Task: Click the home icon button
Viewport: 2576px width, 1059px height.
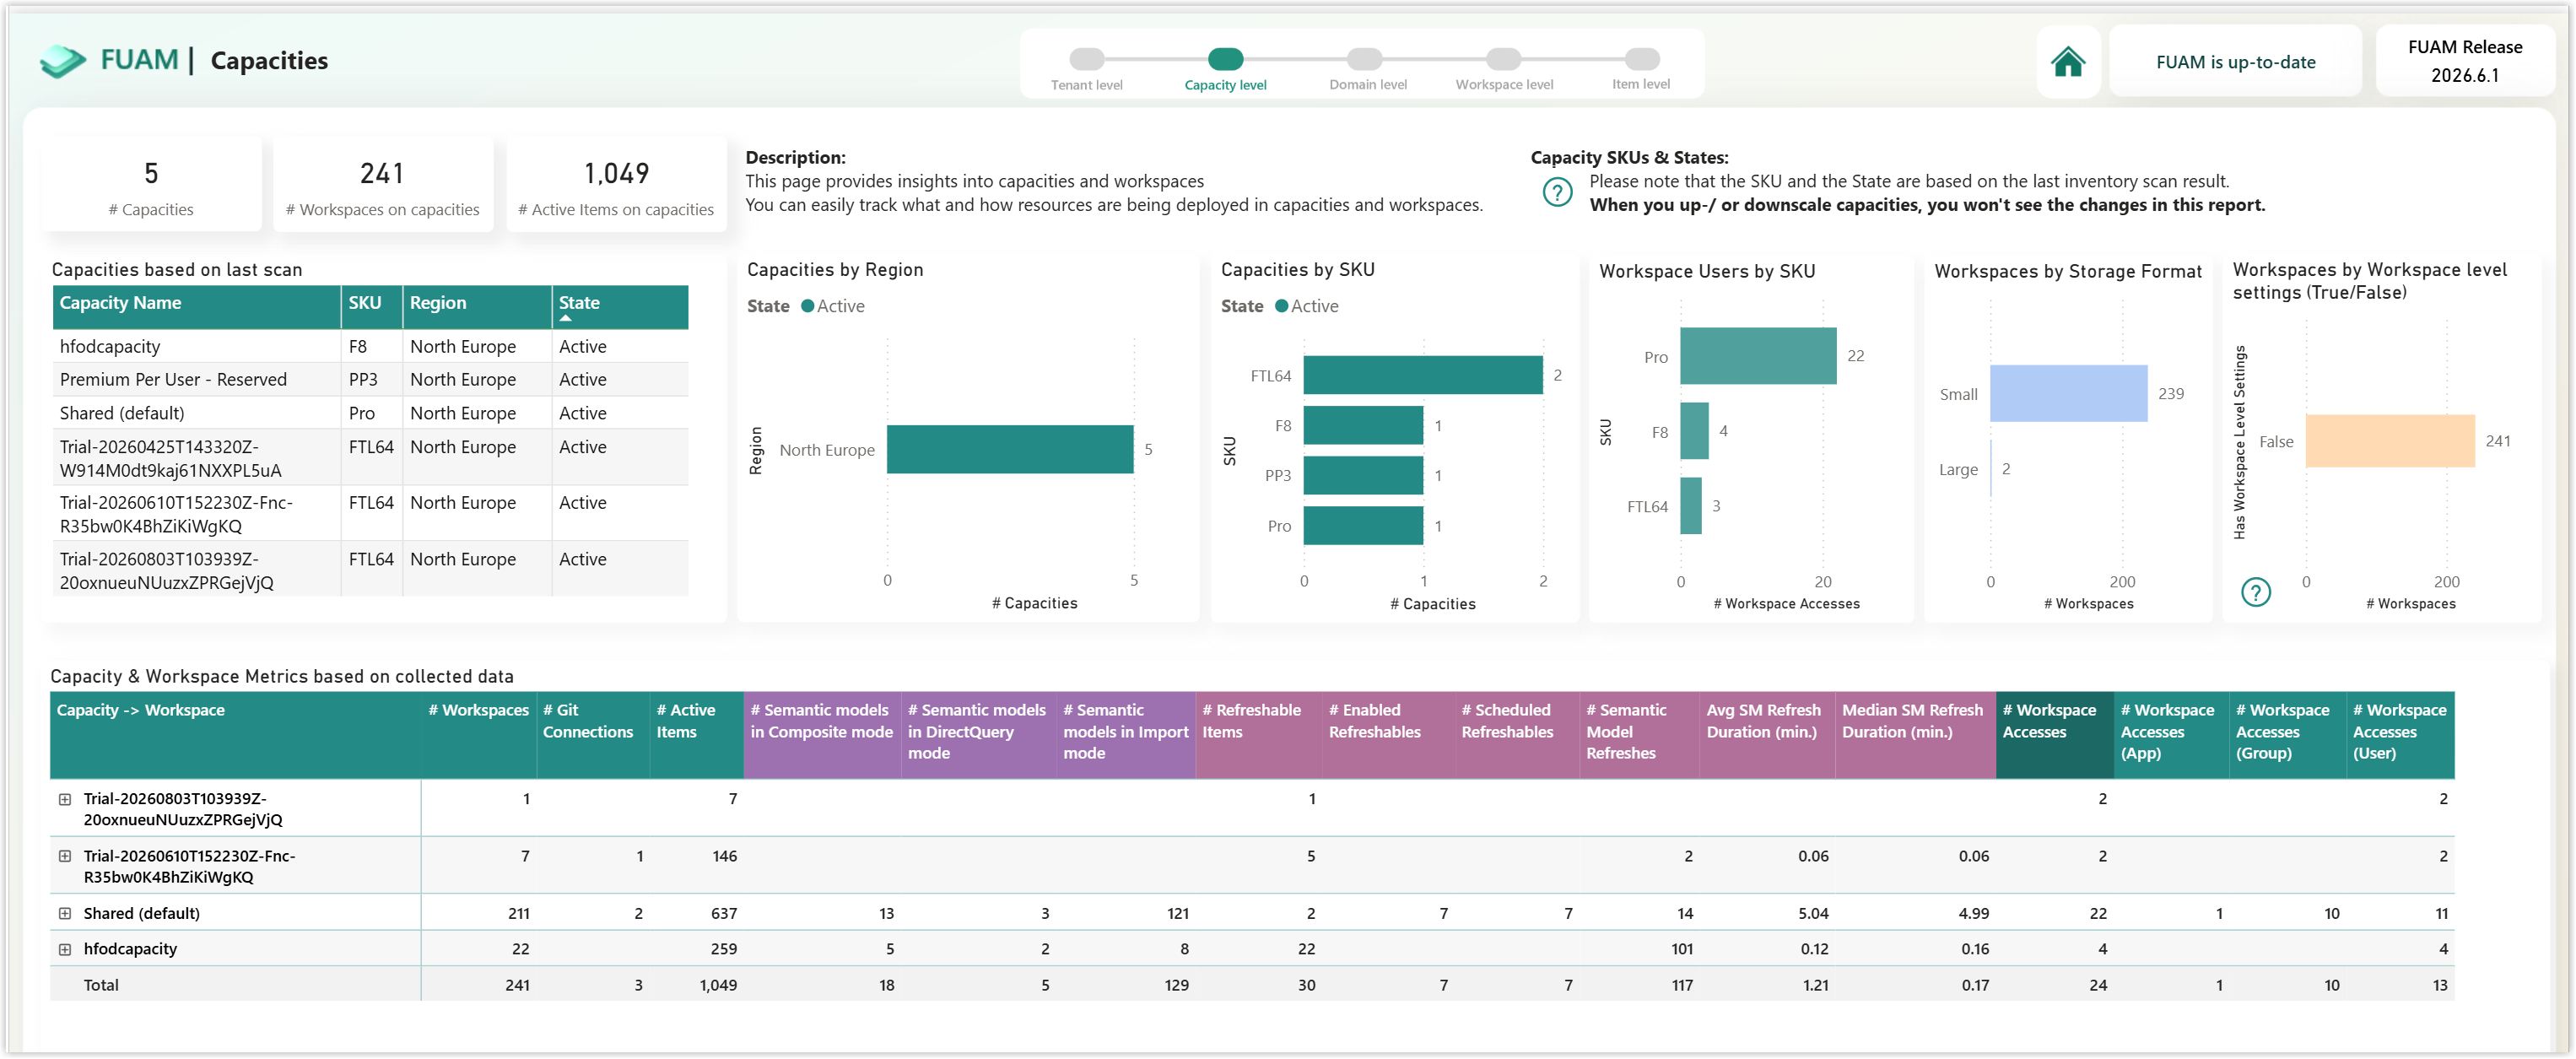Action: [x=2067, y=62]
